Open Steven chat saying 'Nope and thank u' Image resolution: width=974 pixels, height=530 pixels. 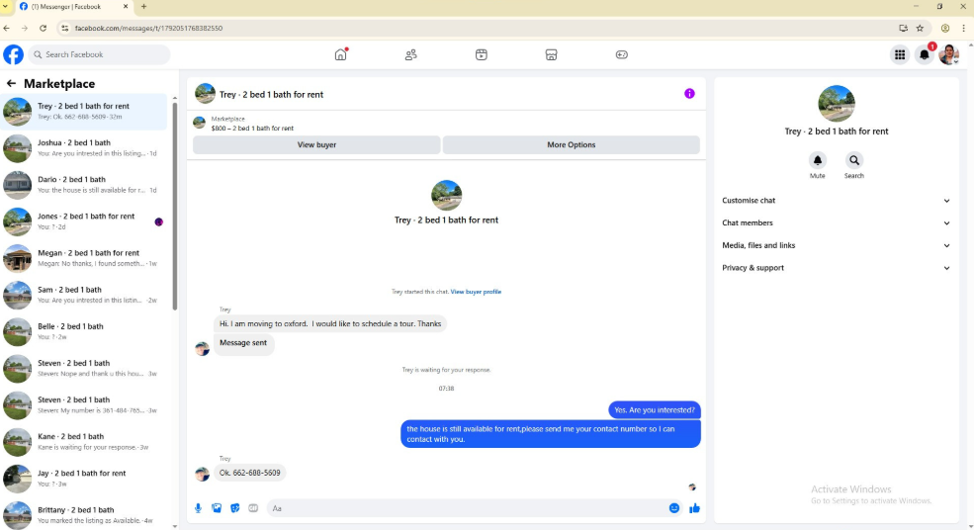pos(84,368)
